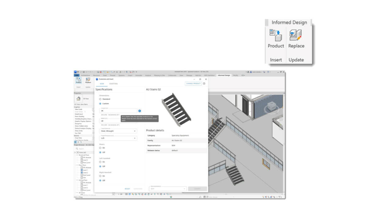Click the small Replace button in Revit ribbon
The height and width of the screenshot is (220, 392).
(x=88, y=80)
